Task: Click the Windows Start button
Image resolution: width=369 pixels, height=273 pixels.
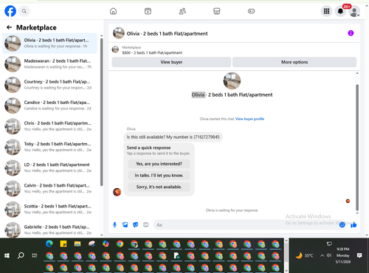Action: (x=7, y=255)
